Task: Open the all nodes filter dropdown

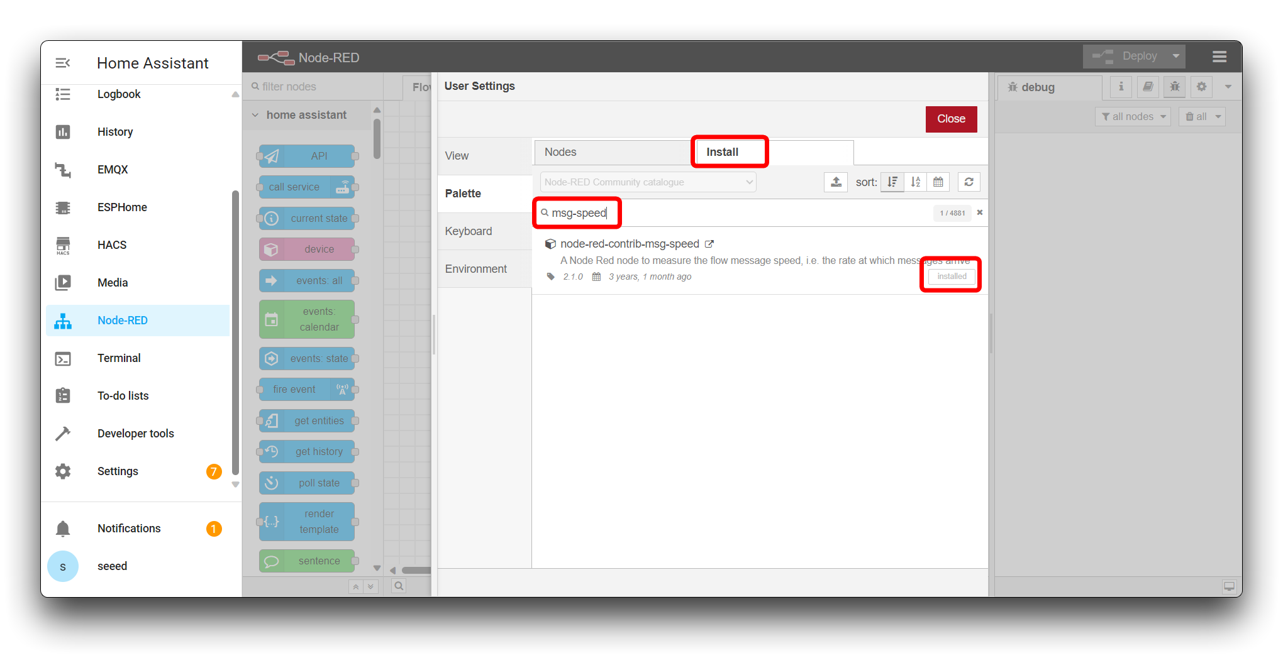Action: tap(1133, 117)
